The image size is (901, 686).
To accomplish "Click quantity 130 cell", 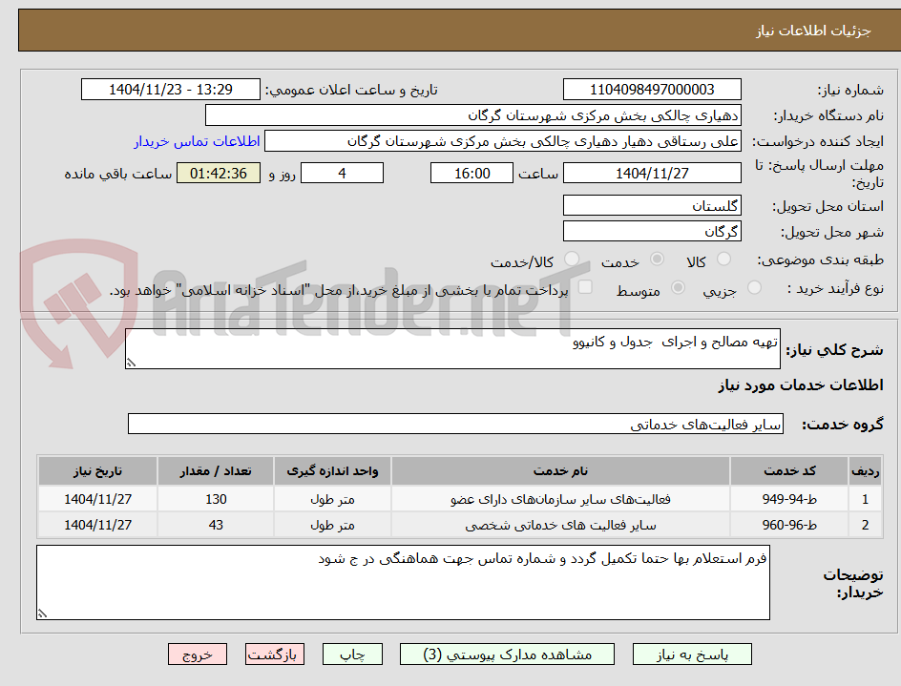I will 216,499.
